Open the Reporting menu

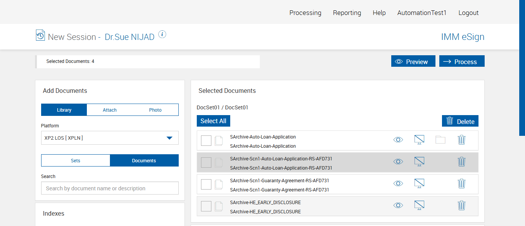point(347,13)
